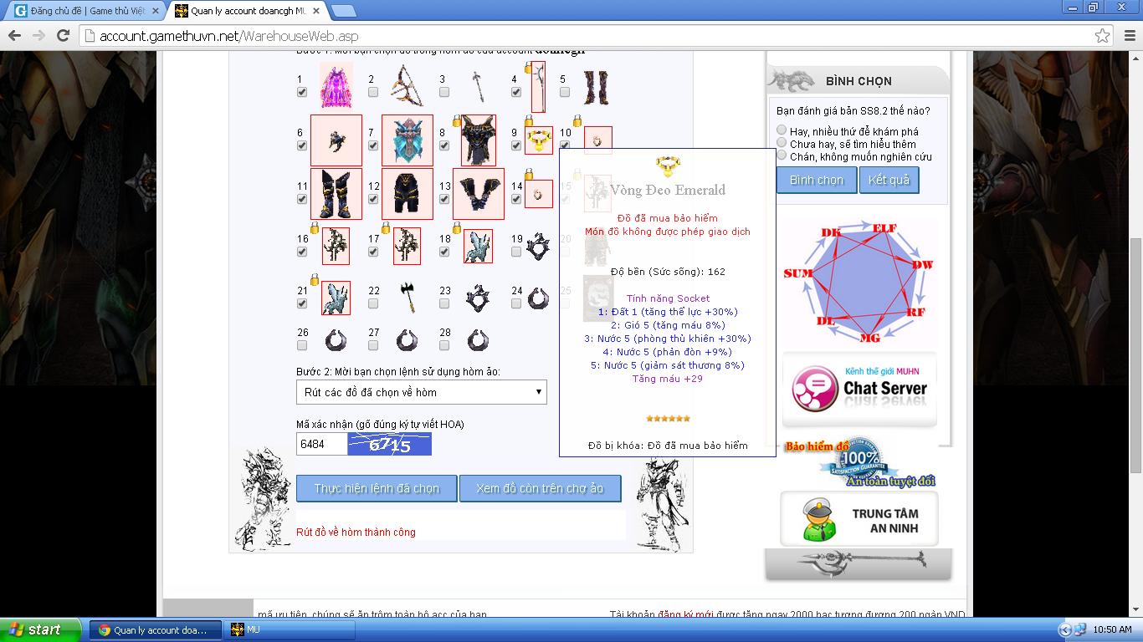Click the 'Rút đồ về hòm thành công' message
This screenshot has width=1143, height=642.
(356, 532)
